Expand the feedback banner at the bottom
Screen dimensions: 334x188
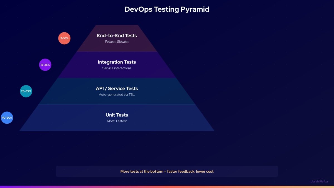click(x=167, y=171)
